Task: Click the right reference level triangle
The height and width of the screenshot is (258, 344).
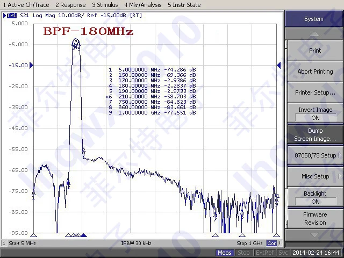Action: [279, 65]
